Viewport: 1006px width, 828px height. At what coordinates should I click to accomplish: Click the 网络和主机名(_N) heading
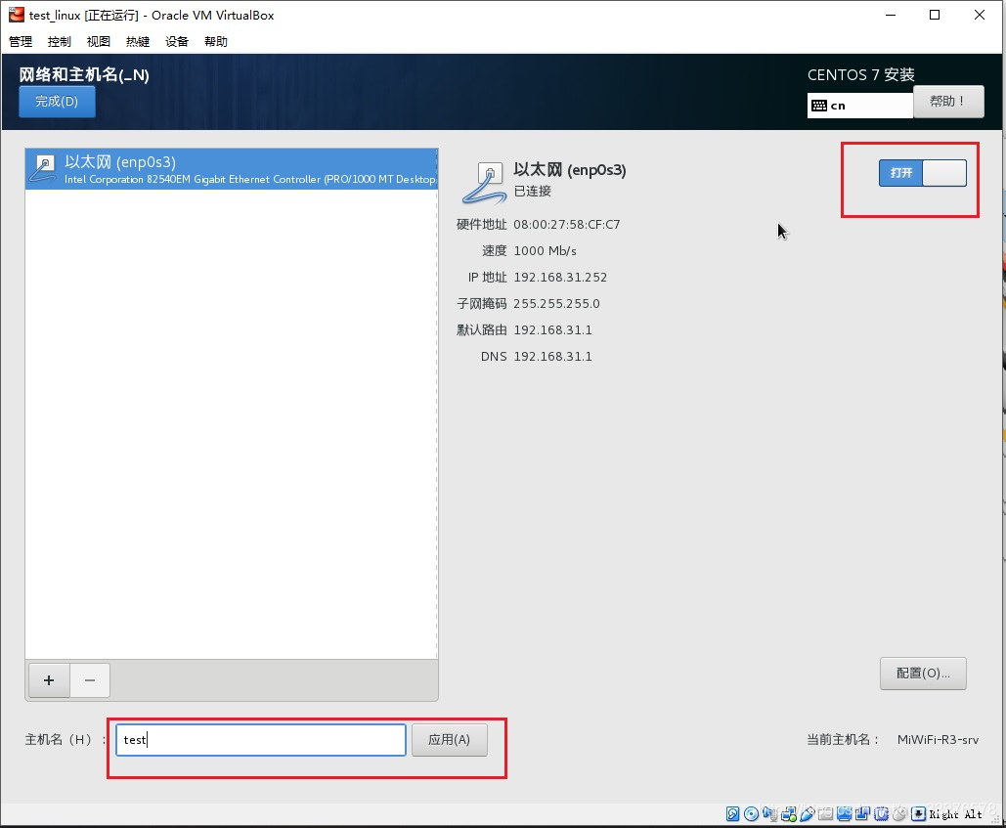click(x=84, y=75)
